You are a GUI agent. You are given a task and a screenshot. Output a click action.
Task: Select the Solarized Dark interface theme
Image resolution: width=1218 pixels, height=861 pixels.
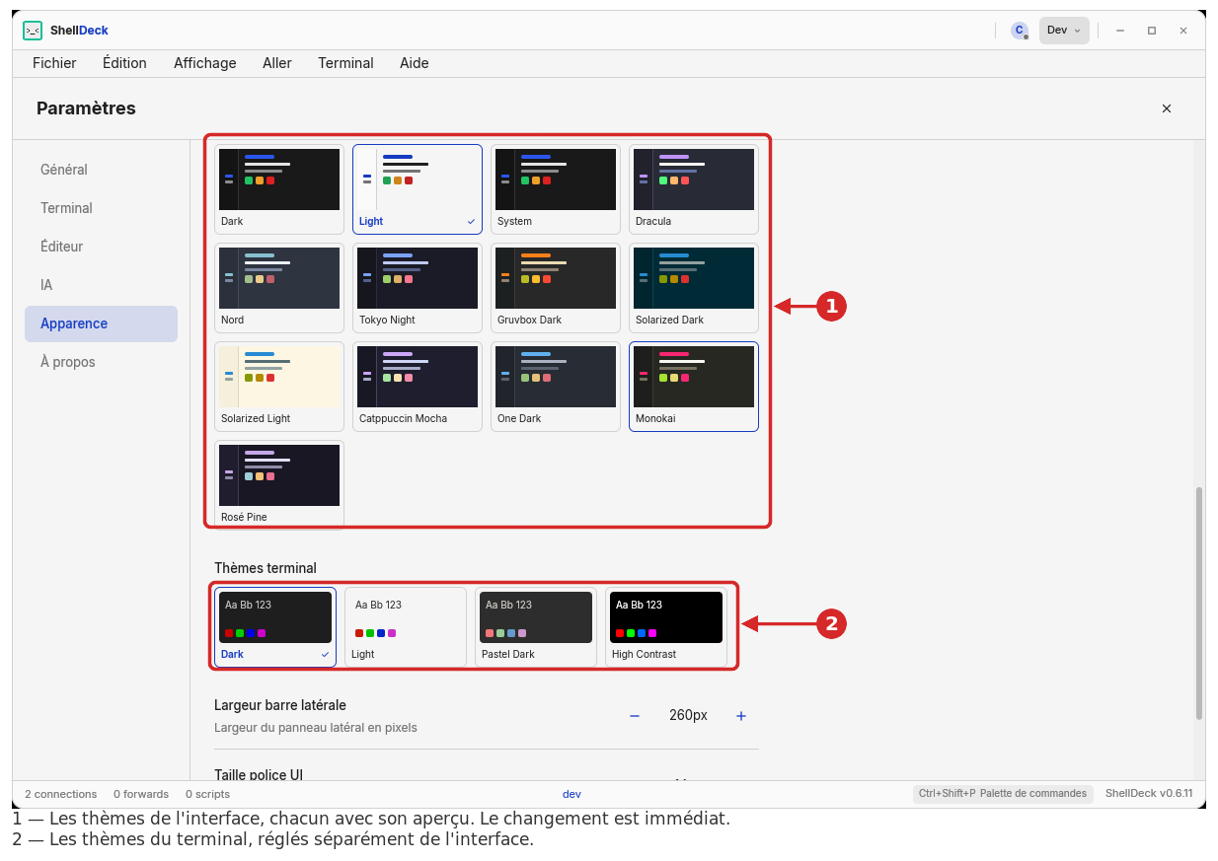pyautogui.click(x=694, y=288)
